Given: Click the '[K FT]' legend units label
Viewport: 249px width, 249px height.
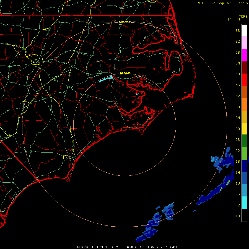Looking at the screenshot, I should tap(234, 19).
